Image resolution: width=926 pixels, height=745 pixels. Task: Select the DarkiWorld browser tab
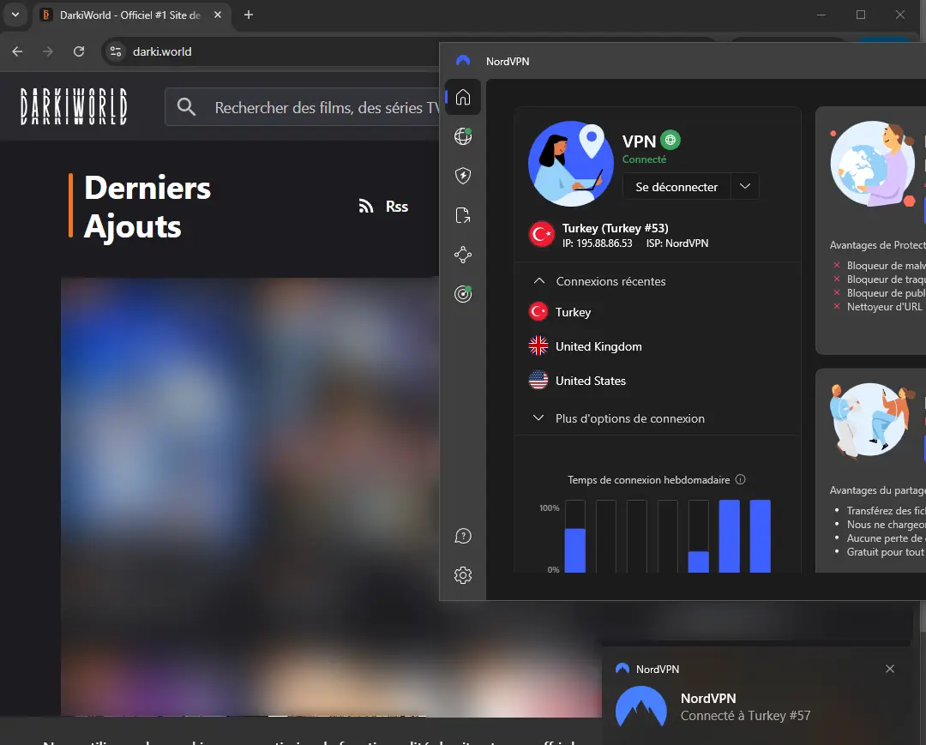130,15
